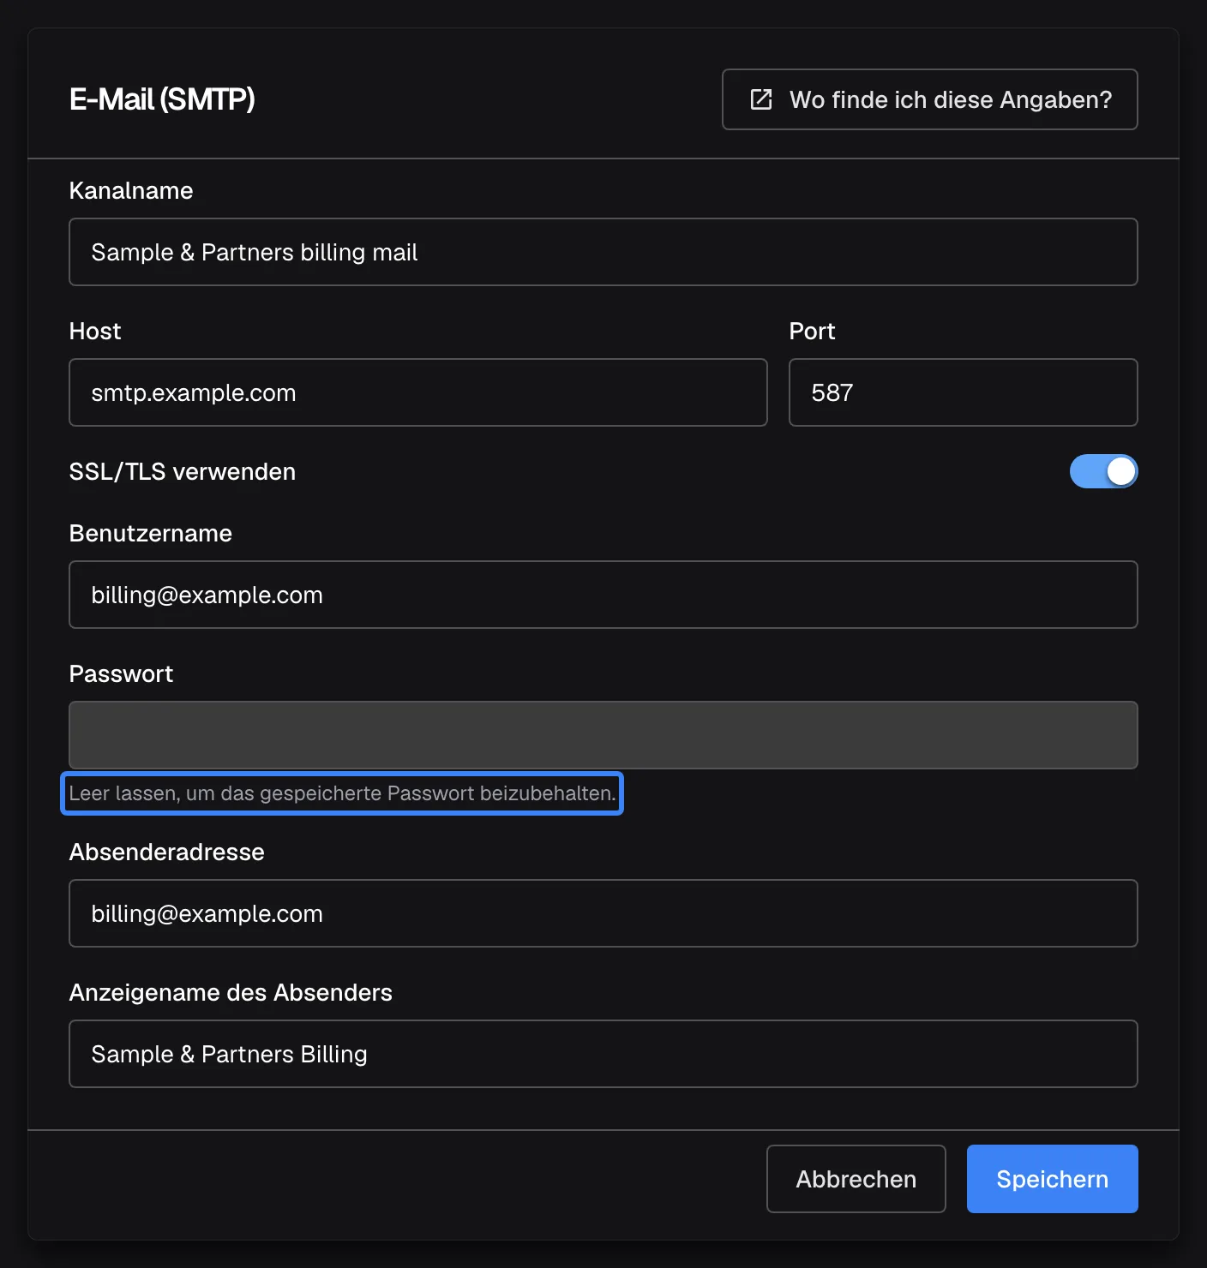The width and height of the screenshot is (1207, 1268).
Task: Open the 'Wo finde ich diese Angaben?' help link
Action: coord(929,99)
